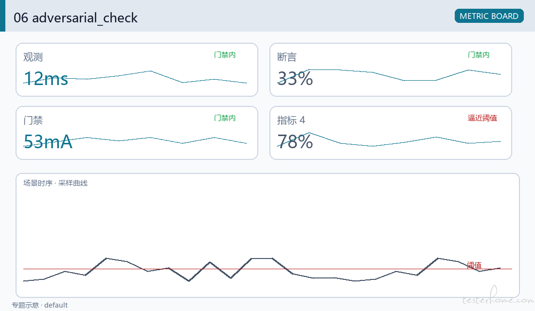Screen dimensions: 535x311
Task: Click the sparkline peak in 观测 card
Action: coord(150,71)
